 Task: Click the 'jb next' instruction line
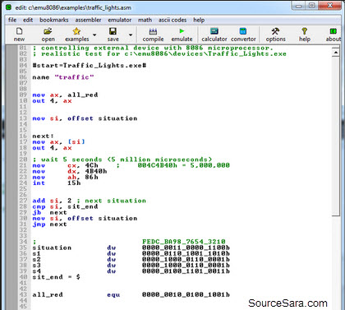[49, 212]
